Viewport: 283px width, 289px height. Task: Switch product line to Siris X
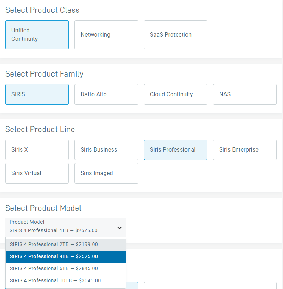(37, 150)
